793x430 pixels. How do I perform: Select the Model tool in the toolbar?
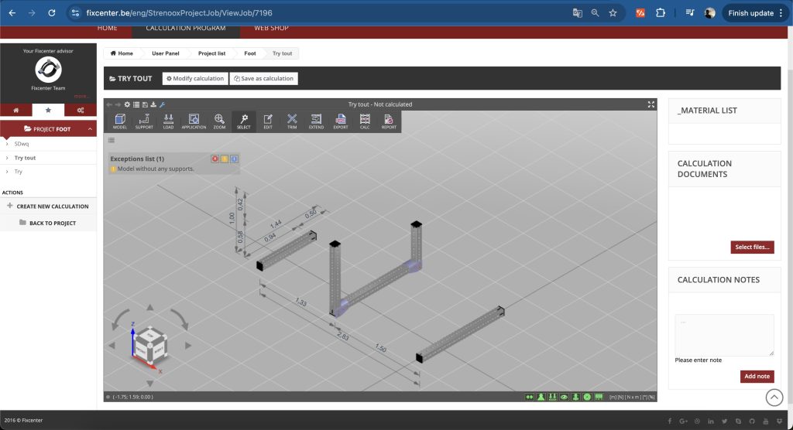click(120, 121)
